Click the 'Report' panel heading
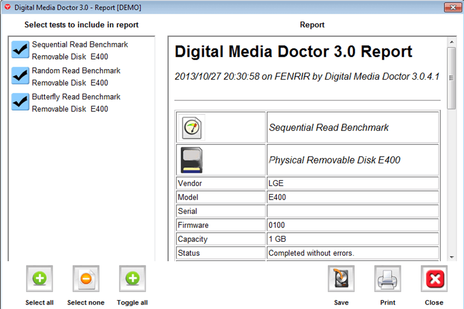The image size is (464, 309). pos(312,25)
